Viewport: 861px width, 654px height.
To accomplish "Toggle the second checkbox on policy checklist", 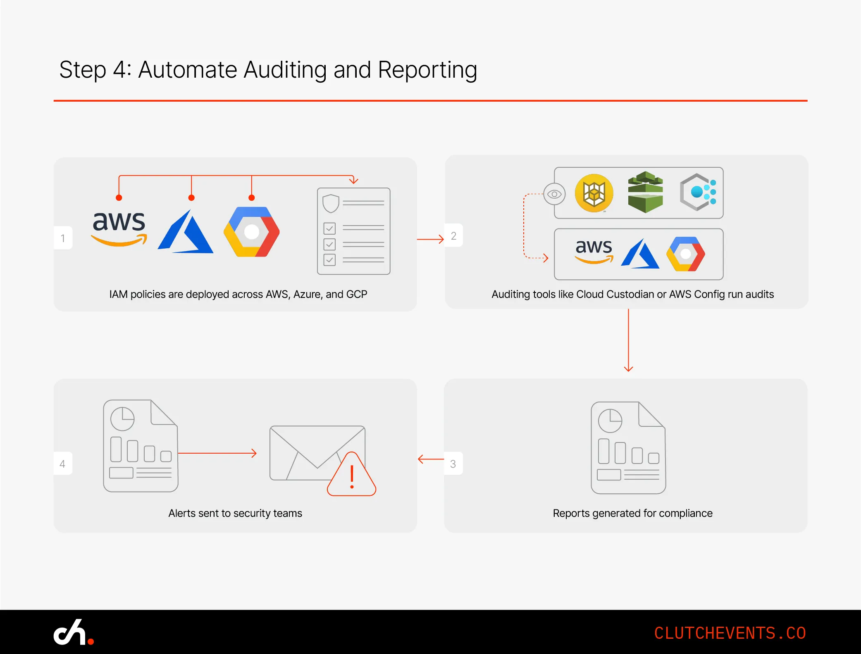I will 329,244.
